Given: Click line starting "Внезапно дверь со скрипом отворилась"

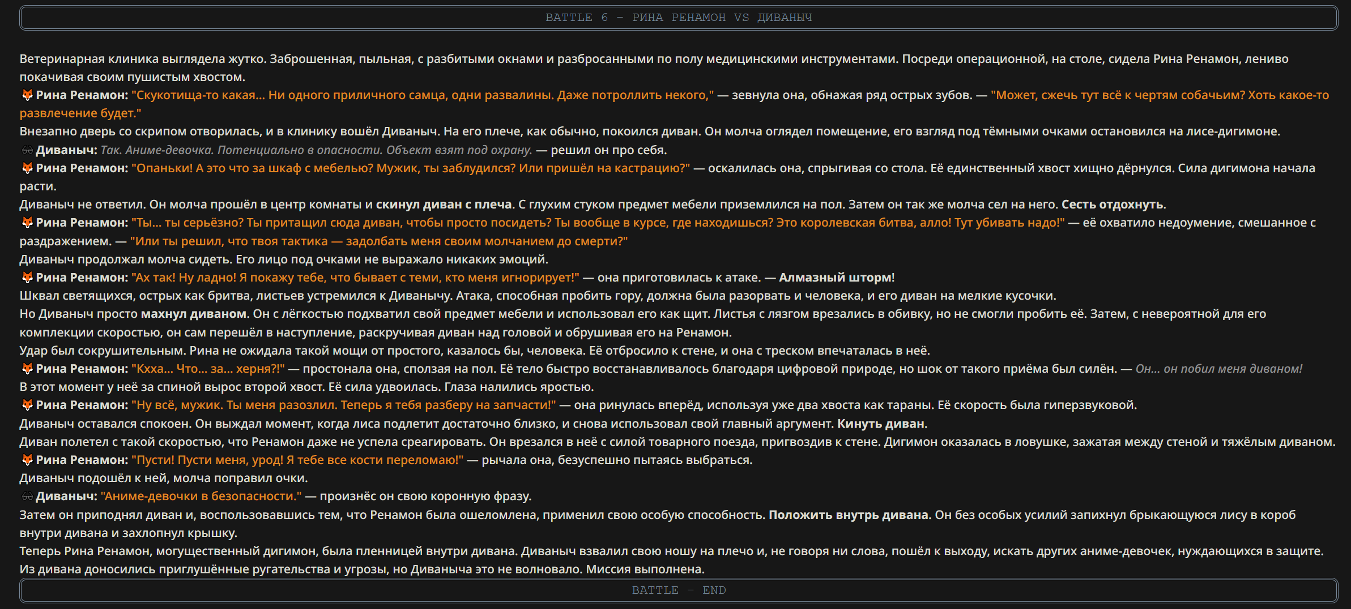Looking at the screenshot, I should pyautogui.click(x=650, y=131).
